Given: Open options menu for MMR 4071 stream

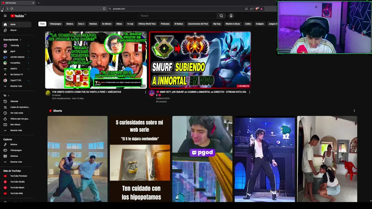Looking at the screenshot, I should click(x=249, y=92).
